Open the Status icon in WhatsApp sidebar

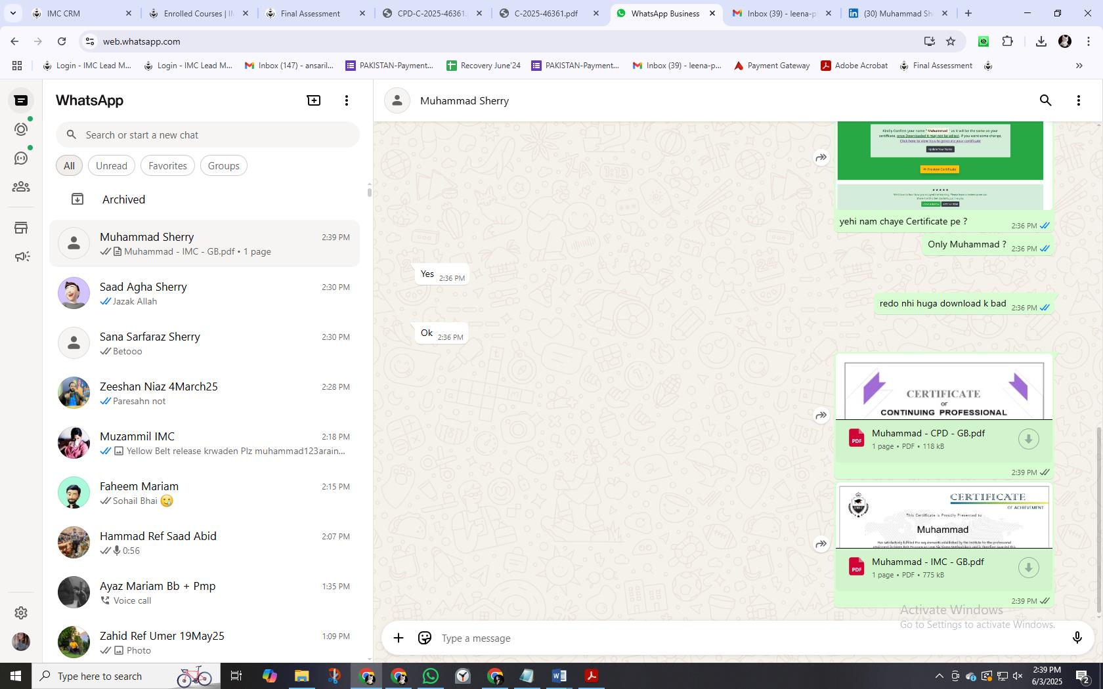[21, 129]
